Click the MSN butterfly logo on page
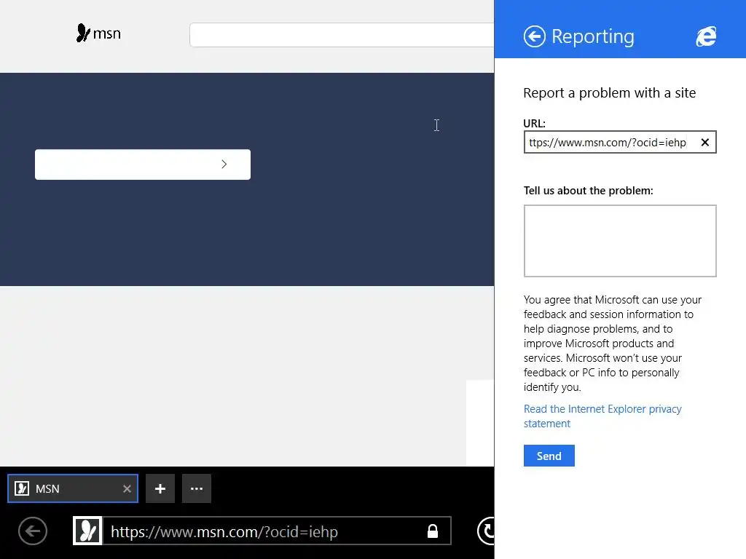Screen dimensions: 746x559 (x=98, y=33)
